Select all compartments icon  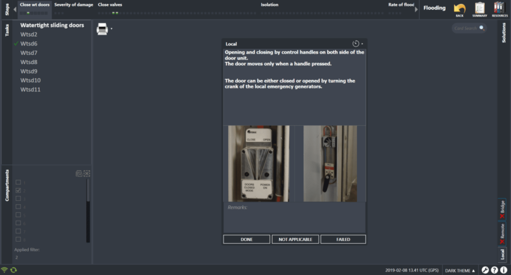79,173
